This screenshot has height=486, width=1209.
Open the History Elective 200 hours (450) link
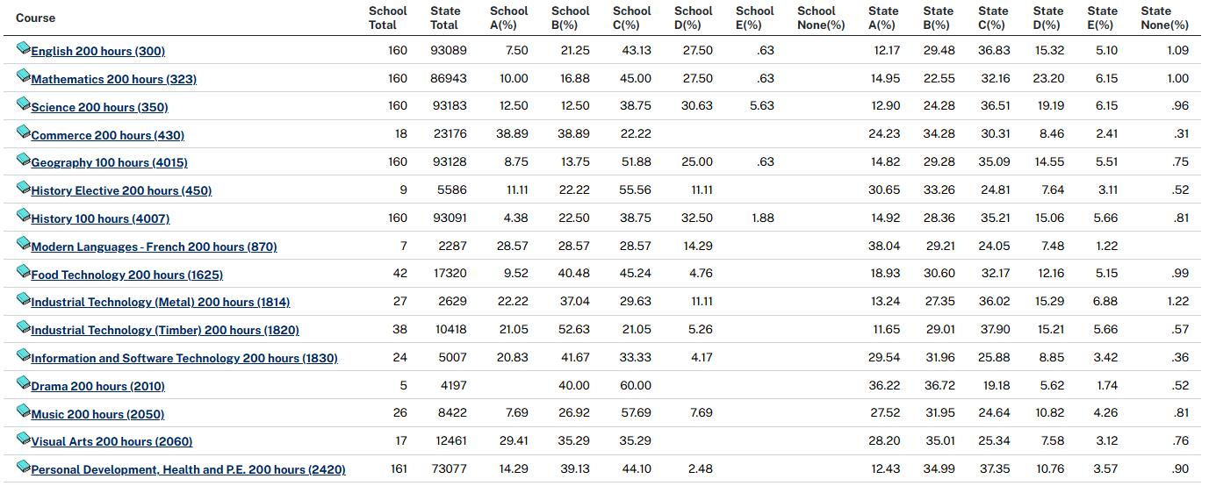121,190
